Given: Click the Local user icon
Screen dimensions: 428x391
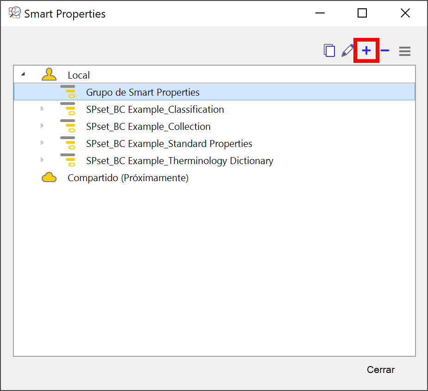Looking at the screenshot, I should click(x=49, y=74).
